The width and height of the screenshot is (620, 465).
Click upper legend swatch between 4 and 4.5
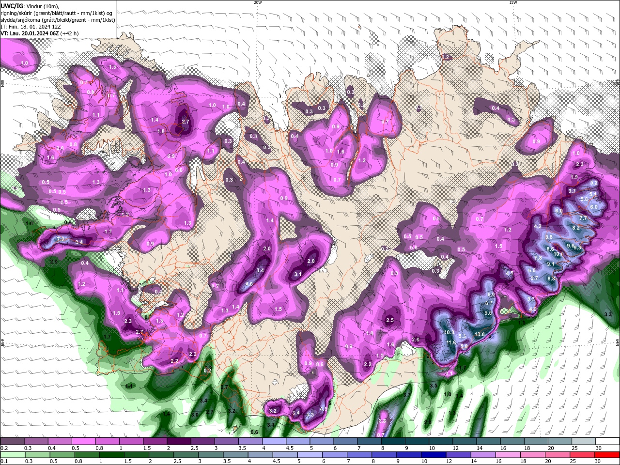pos(275,441)
